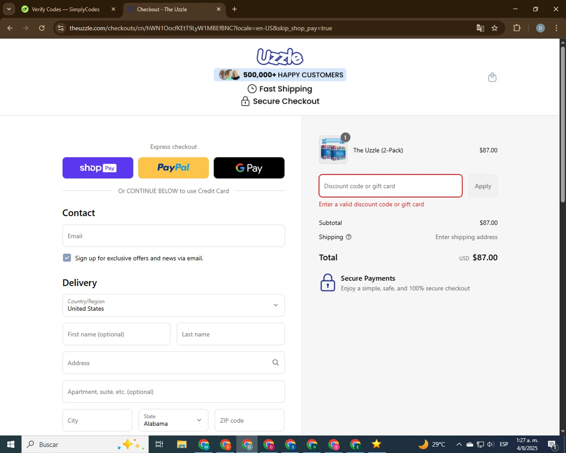Click the address search magnifier icon
Screen dimensions: 566x453
275,363
